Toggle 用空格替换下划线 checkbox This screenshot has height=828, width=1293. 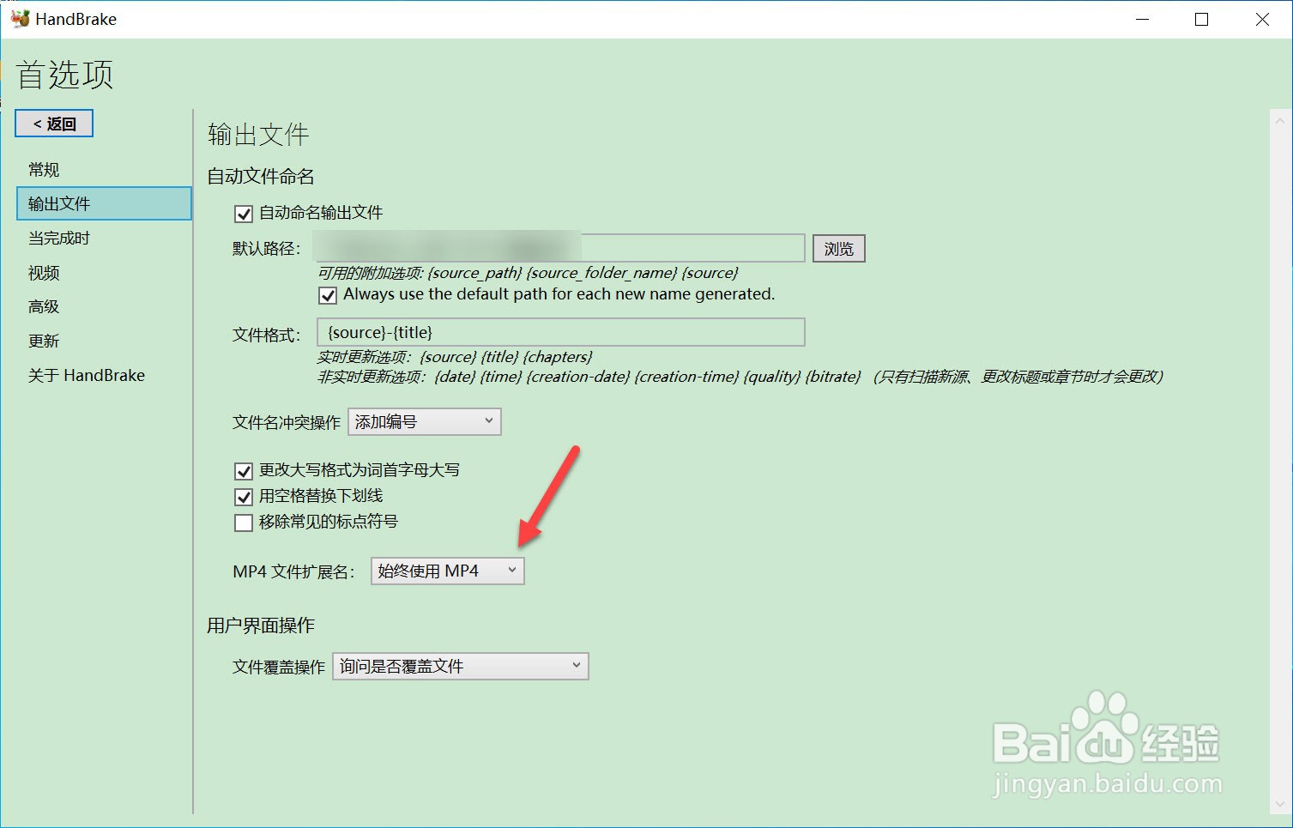(244, 496)
